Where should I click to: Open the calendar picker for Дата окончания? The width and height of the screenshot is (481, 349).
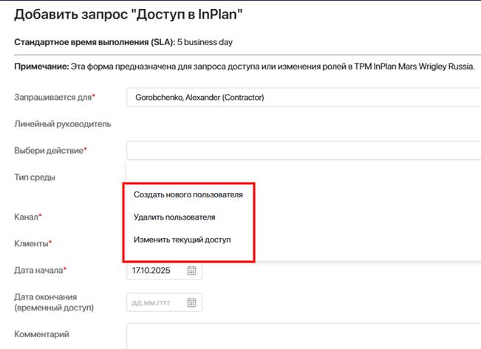[x=191, y=302]
